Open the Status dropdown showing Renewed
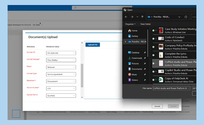 [x=61, y=67]
